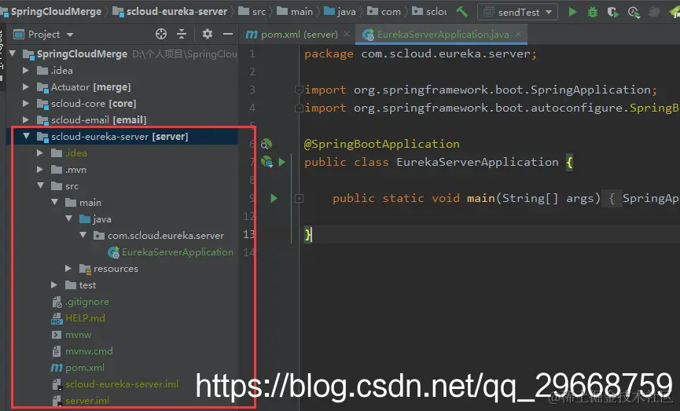This screenshot has height=411, width=680.
Task: Collapse the scloud-eureka-server [server] module
Action: pyautogui.click(x=27, y=136)
